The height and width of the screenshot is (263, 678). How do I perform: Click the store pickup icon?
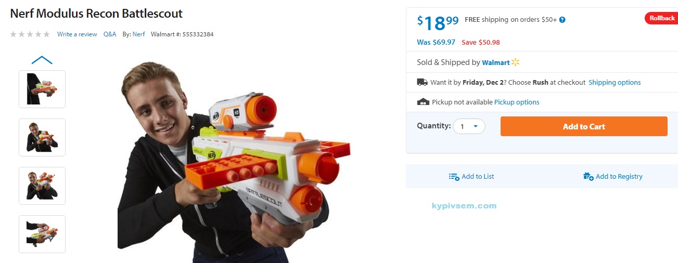[423, 102]
